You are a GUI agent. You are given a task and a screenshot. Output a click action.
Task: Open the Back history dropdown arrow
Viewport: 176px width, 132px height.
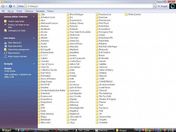pyautogui.click(x=7, y=6)
